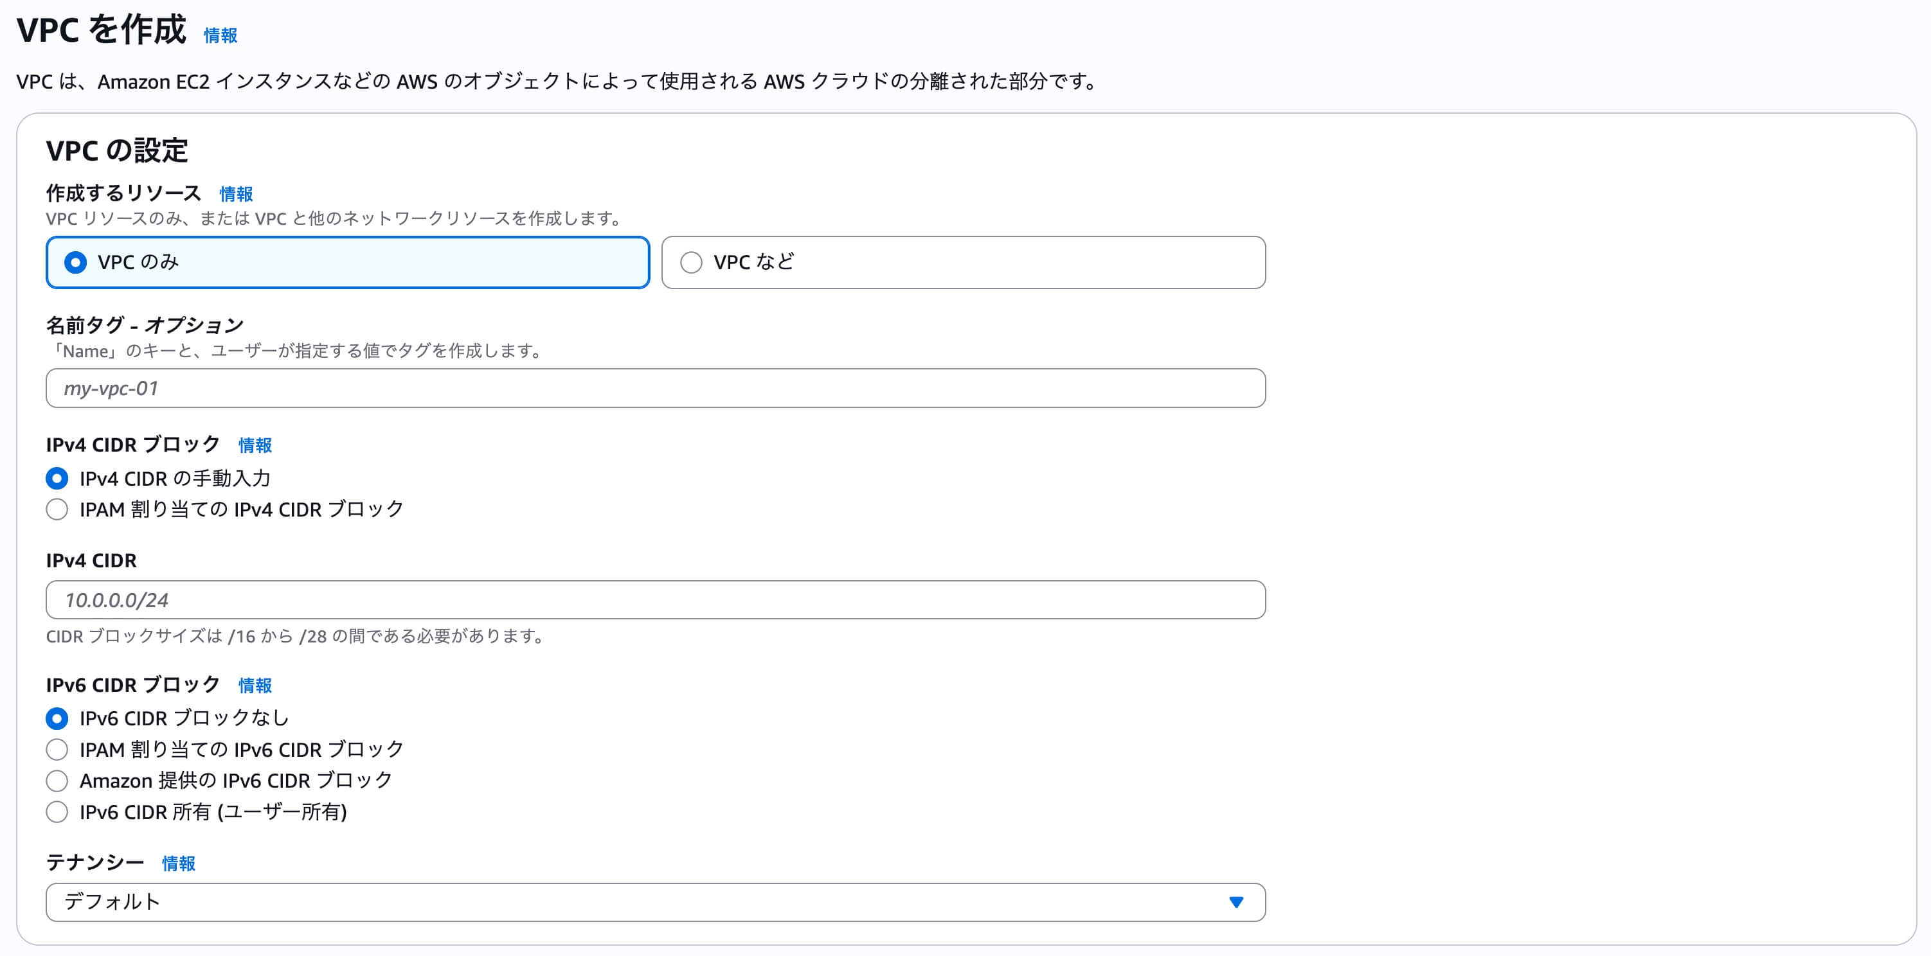
Task: Choose IPAM 割り当ての IPv6 CIDR ブロック
Action: pos(56,749)
